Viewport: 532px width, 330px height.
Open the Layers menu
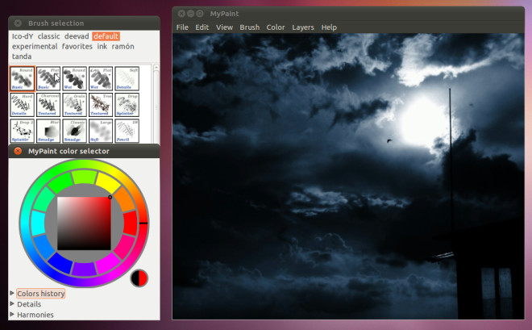pos(303,27)
